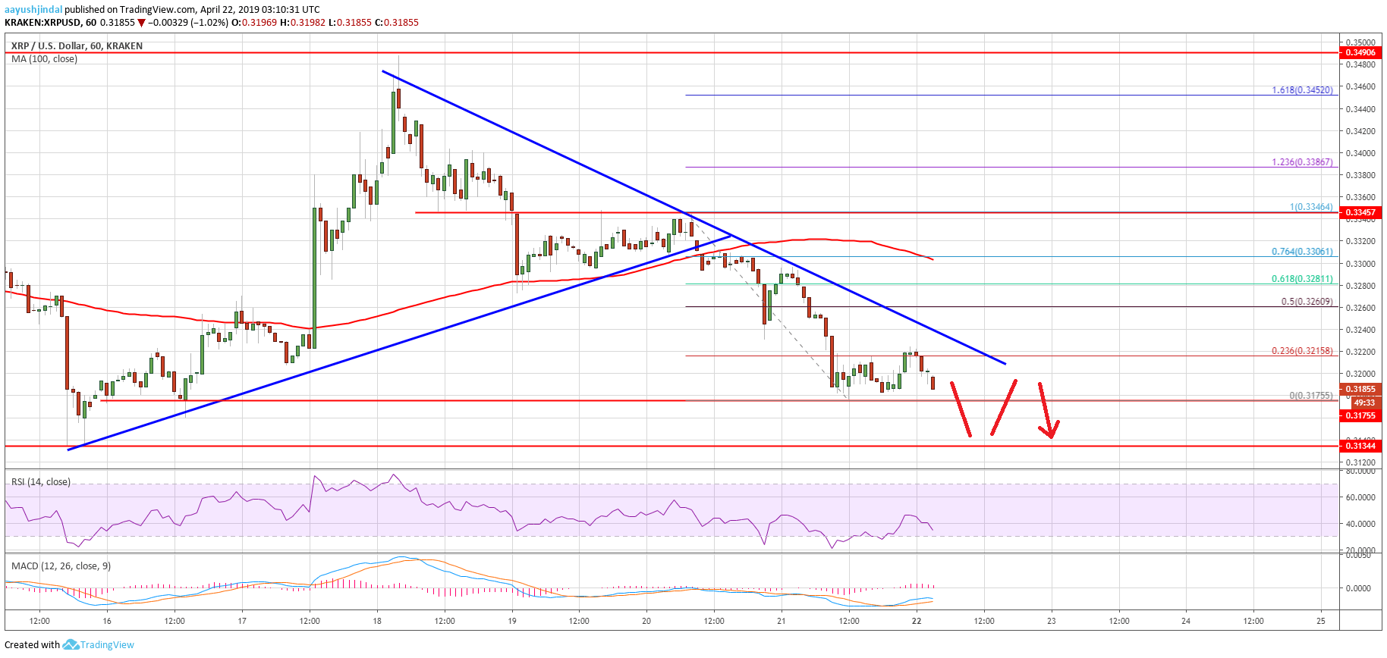
Task: Click date label 18 on time axis
Action: click(x=377, y=621)
